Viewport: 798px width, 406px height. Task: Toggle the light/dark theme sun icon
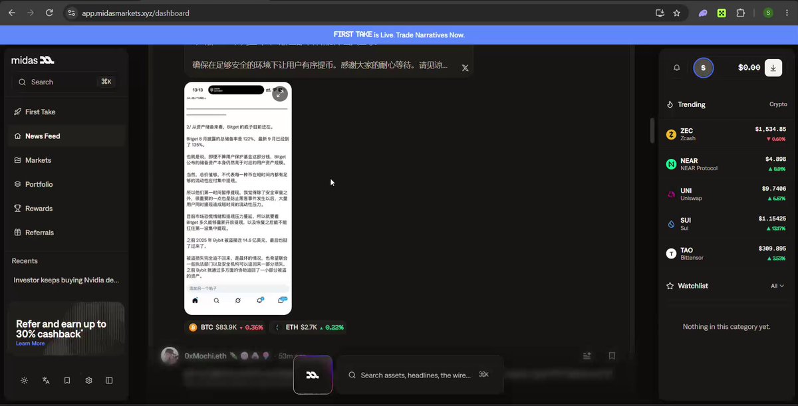click(25, 381)
